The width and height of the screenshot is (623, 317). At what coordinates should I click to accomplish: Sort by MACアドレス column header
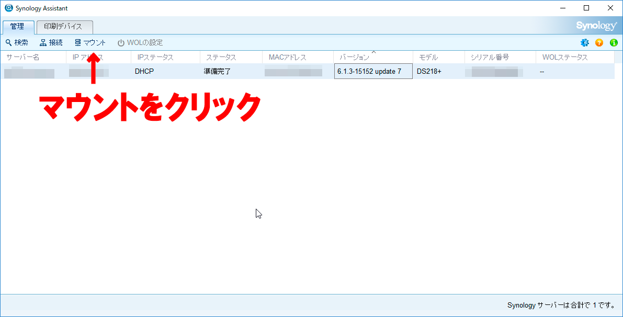pyautogui.click(x=298, y=57)
